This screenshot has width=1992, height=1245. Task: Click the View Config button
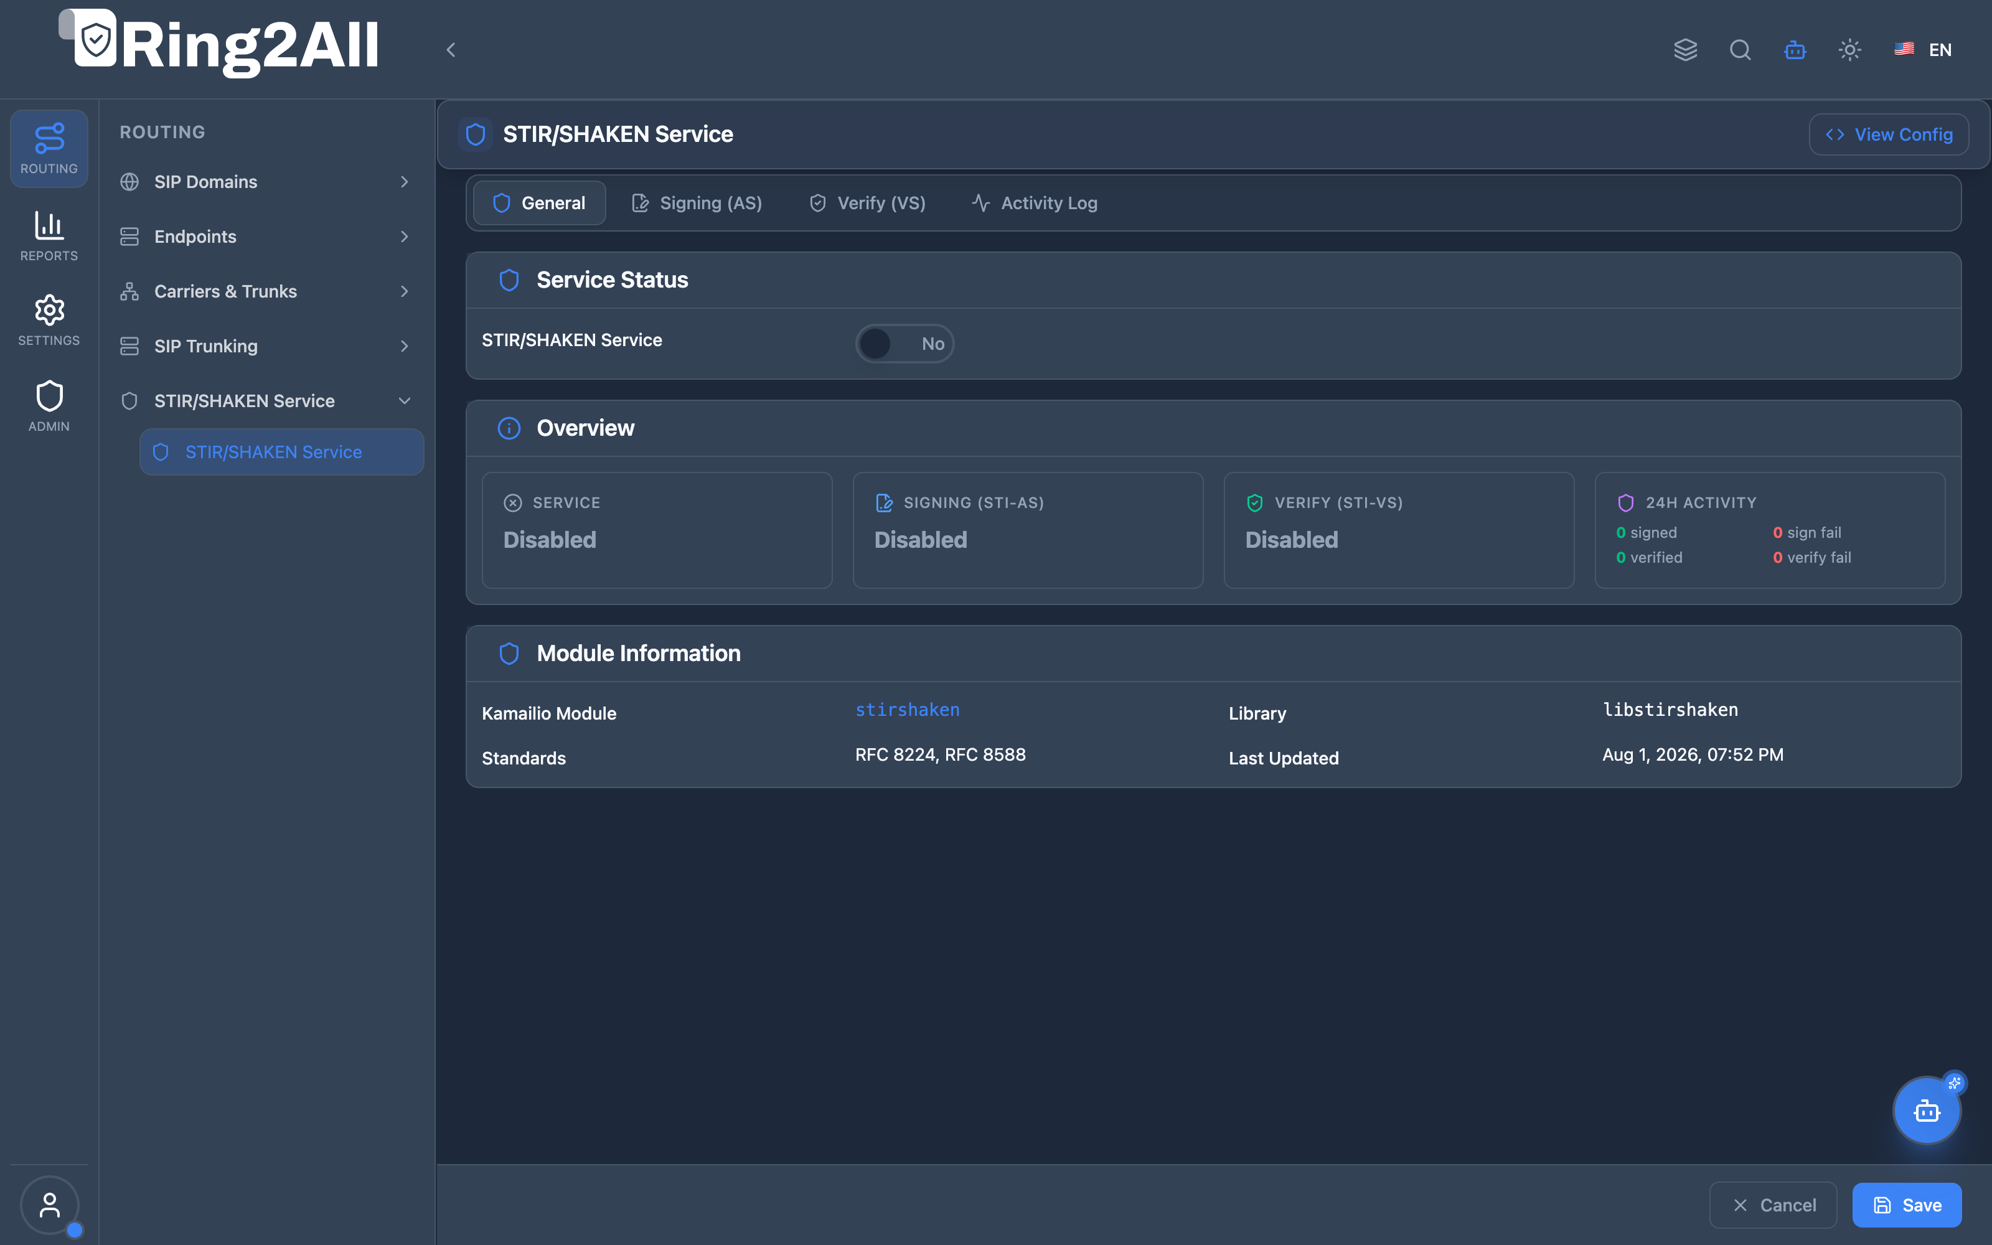click(1888, 134)
